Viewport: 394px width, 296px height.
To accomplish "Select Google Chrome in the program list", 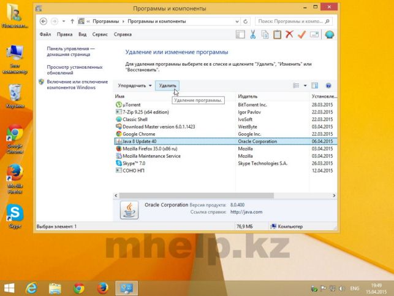I will click(225, 134).
